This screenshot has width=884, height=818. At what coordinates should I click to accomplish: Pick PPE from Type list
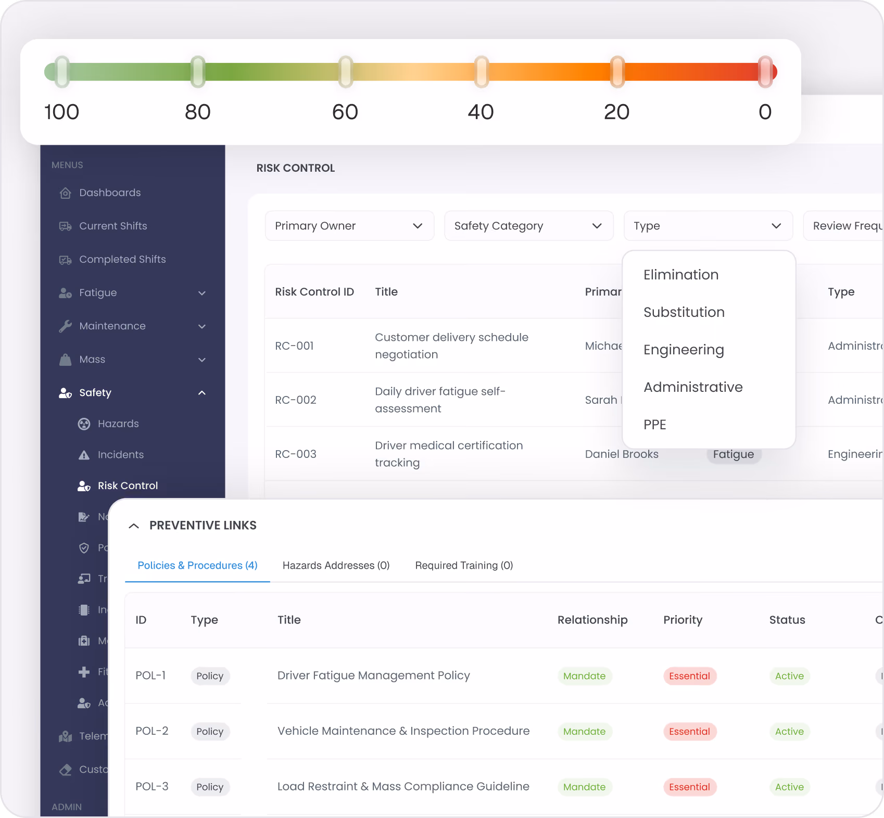click(655, 425)
